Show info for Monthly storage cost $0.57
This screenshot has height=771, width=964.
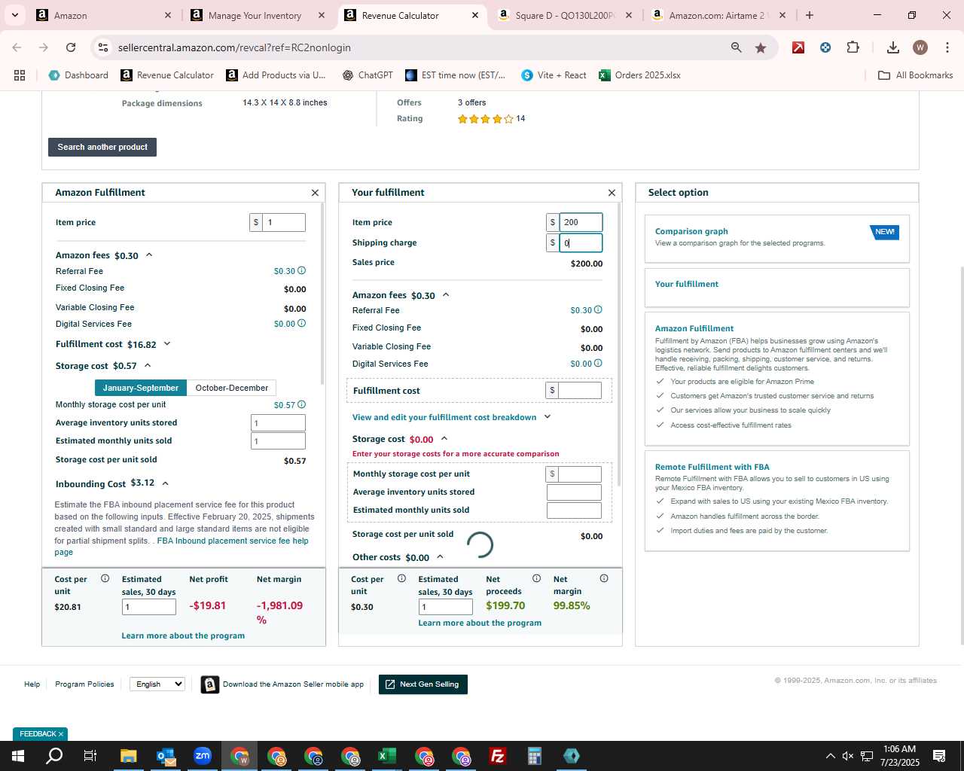[x=301, y=404]
